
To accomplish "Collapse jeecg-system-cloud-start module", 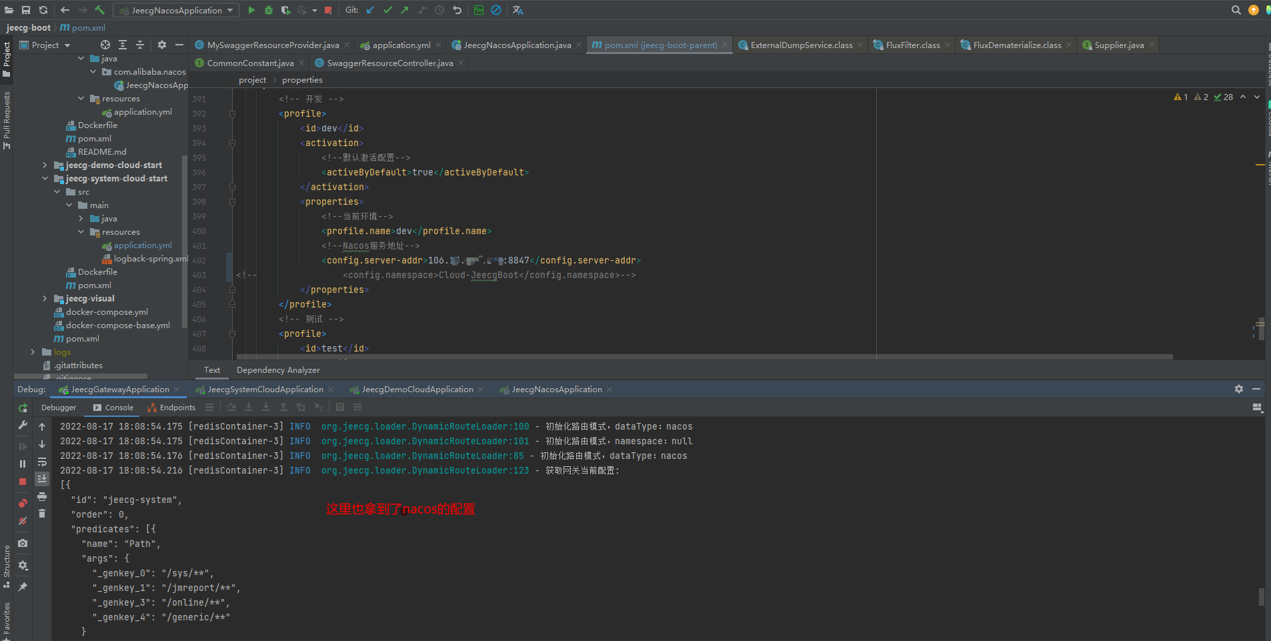I will pyautogui.click(x=45, y=179).
